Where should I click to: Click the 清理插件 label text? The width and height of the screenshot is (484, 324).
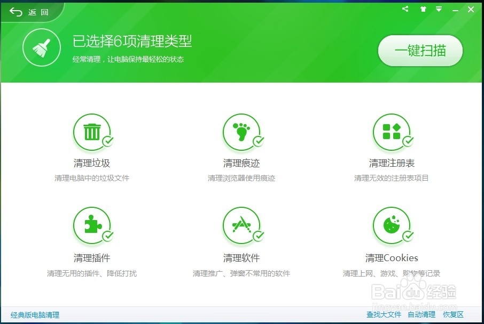point(92,258)
